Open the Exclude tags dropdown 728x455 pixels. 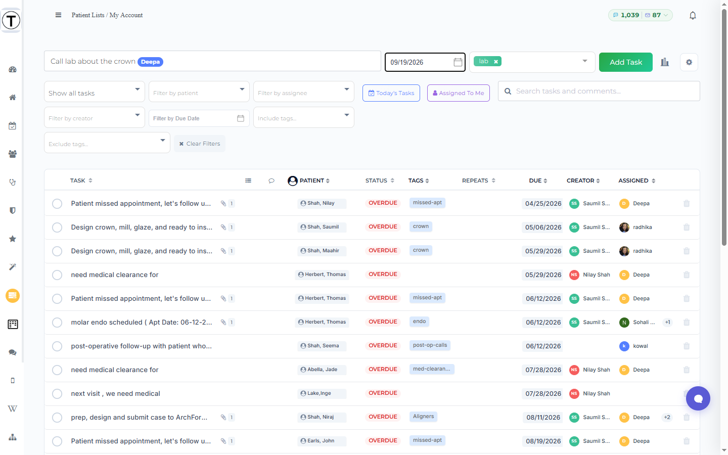click(x=107, y=143)
